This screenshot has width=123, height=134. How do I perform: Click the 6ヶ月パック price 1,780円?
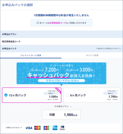[x=113, y=96]
